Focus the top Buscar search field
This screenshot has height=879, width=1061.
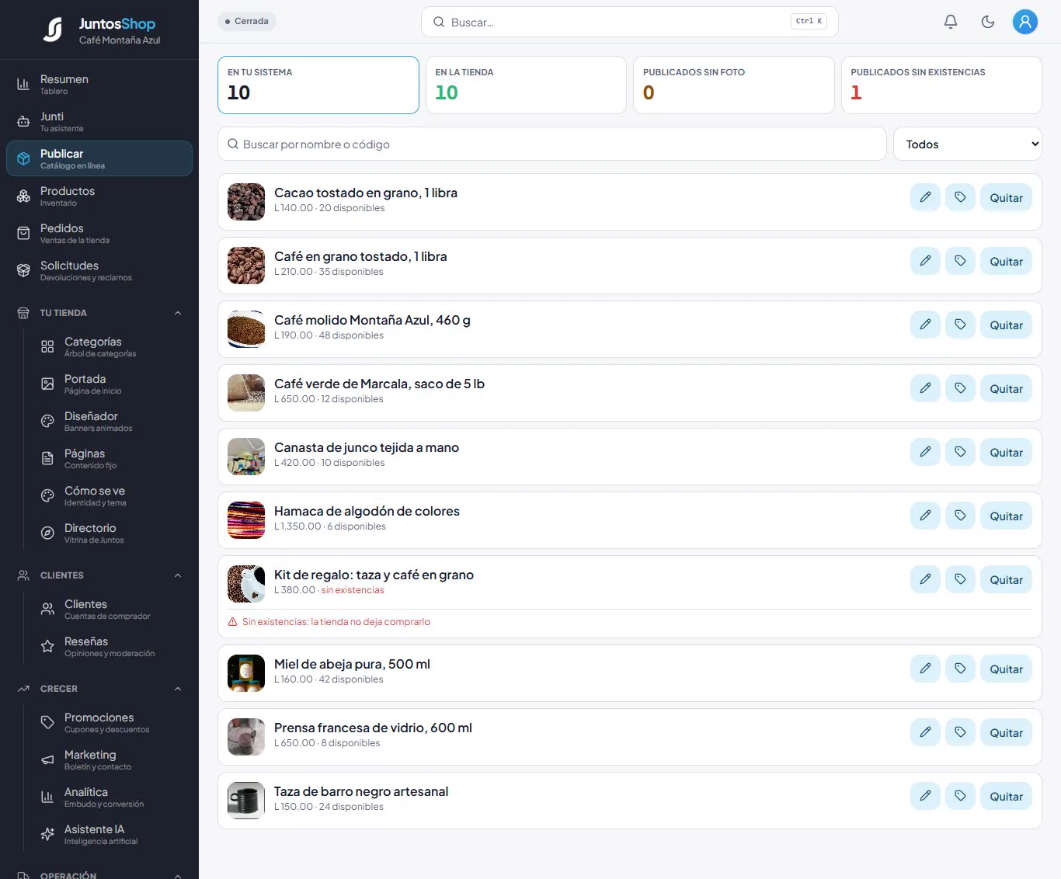click(630, 22)
